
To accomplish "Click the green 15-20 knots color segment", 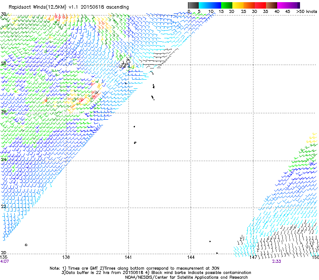I will pos(227,5).
